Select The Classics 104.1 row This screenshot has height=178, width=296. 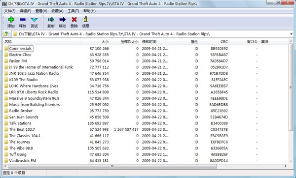146,136
